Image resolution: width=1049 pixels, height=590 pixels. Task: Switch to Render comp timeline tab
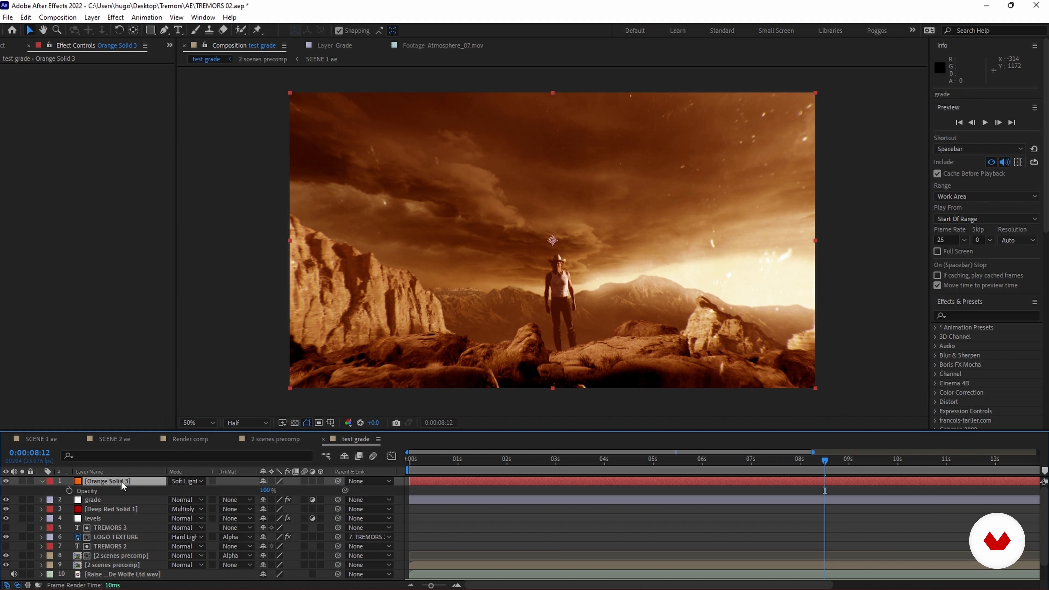pyautogui.click(x=190, y=439)
